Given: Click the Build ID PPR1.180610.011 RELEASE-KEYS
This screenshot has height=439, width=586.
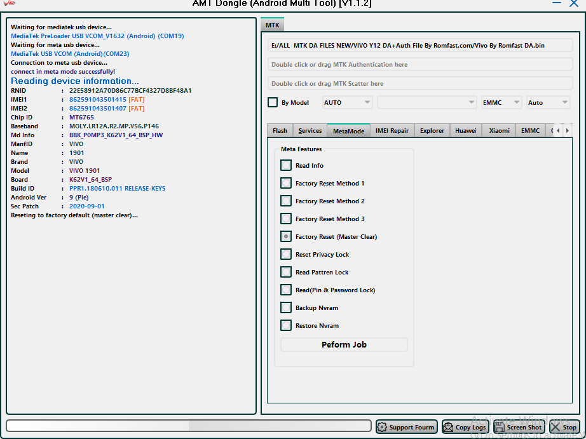Looking at the screenshot, I should [x=118, y=188].
